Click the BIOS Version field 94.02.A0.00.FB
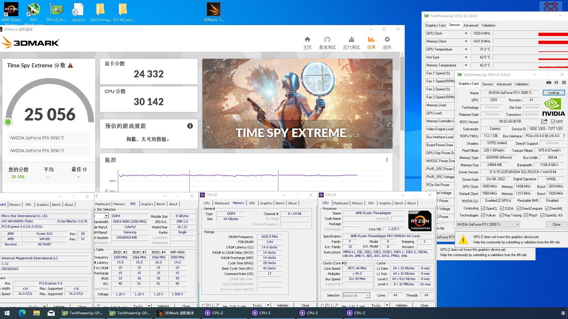 (510, 121)
